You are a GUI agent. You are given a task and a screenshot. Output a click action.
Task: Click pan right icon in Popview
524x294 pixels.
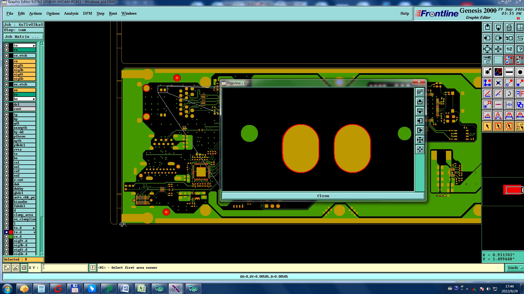(420, 130)
